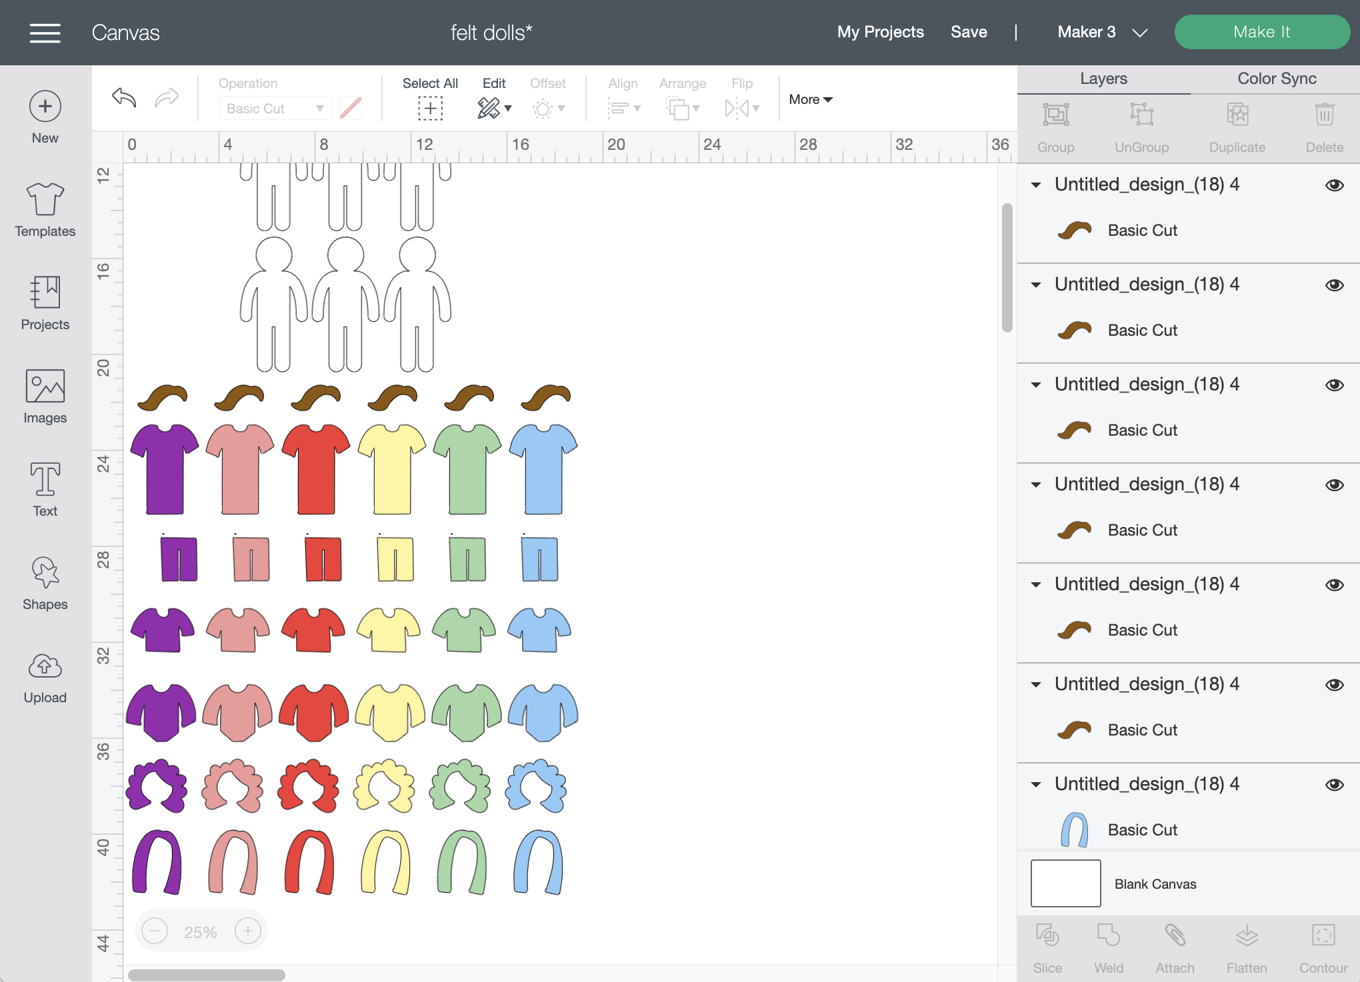This screenshot has width=1360, height=982.
Task: Select the first layer's brown hair Basic Cut
Action: pyautogui.click(x=1117, y=231)
